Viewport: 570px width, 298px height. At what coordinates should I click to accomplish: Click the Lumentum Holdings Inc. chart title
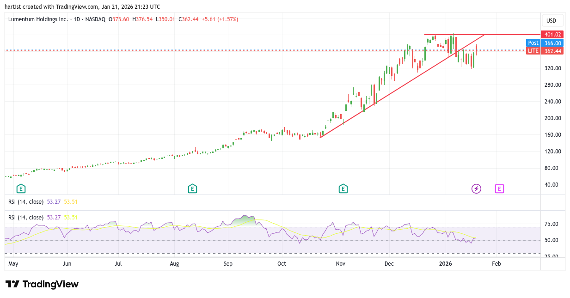pos(38,19)
